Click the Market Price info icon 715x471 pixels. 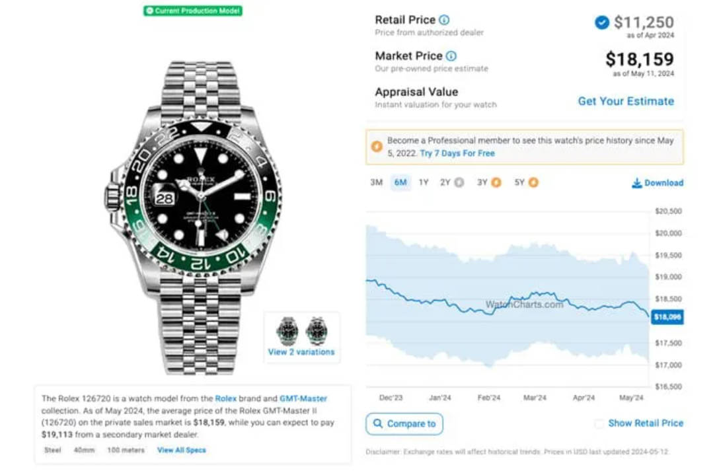[x=451, y=56]
